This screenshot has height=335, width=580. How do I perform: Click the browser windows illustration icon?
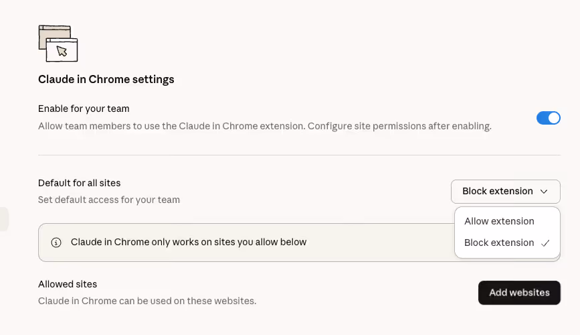pyautogui.click(x=58, y=44)
